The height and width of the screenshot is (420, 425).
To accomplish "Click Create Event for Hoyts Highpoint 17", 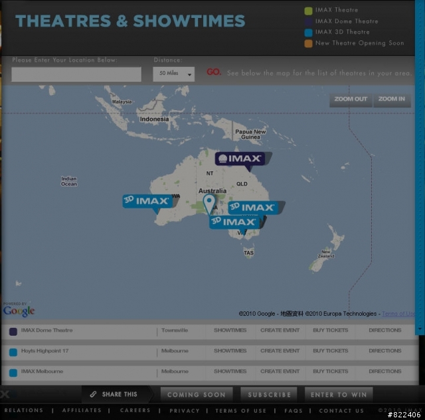I will pos(280,351).
